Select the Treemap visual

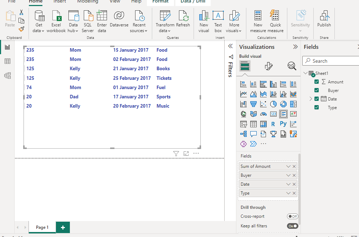[293, 104]
